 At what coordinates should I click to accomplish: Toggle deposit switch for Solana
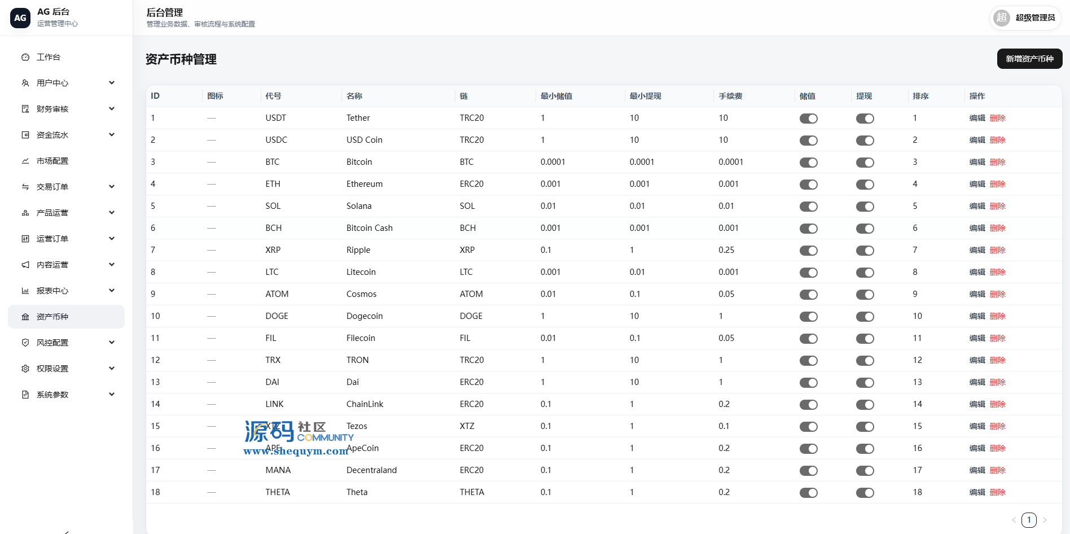click(x=809, y=207)
